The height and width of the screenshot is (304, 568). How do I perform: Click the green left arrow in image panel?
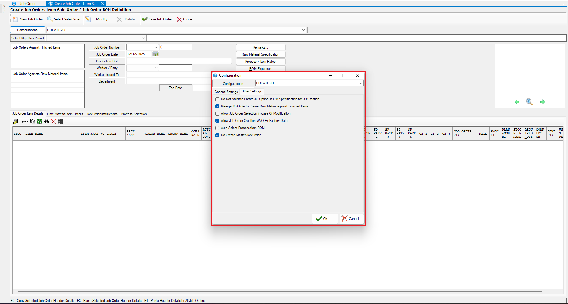pyautogui.click(x=517, y=102)
